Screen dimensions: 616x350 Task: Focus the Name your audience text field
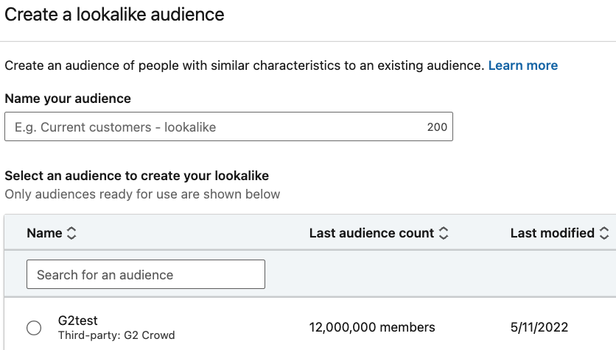[228, 126]
